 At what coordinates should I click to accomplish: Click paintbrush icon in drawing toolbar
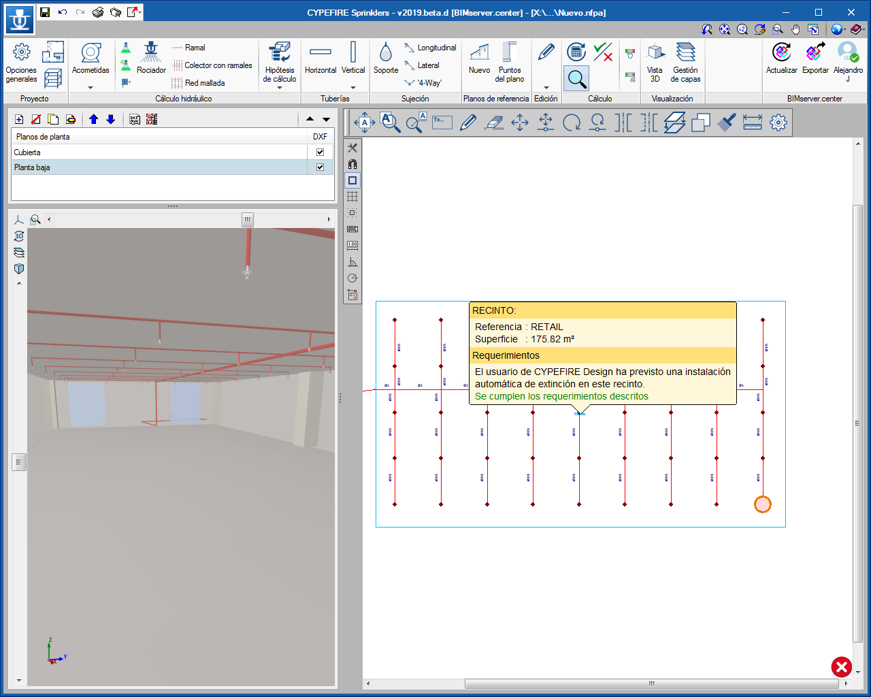pyautogui.click(x=727, y=123)
